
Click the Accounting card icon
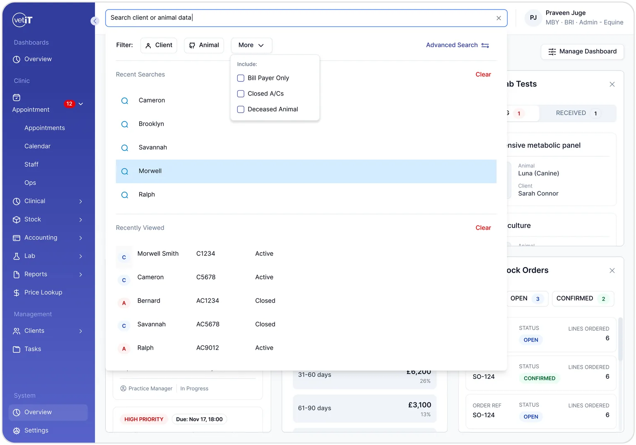pyautogui.click(x=17, y=238)
